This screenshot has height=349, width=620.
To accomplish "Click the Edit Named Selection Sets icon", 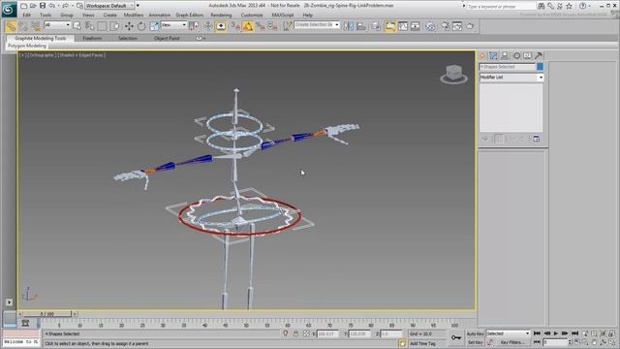I will coord(288,26).
